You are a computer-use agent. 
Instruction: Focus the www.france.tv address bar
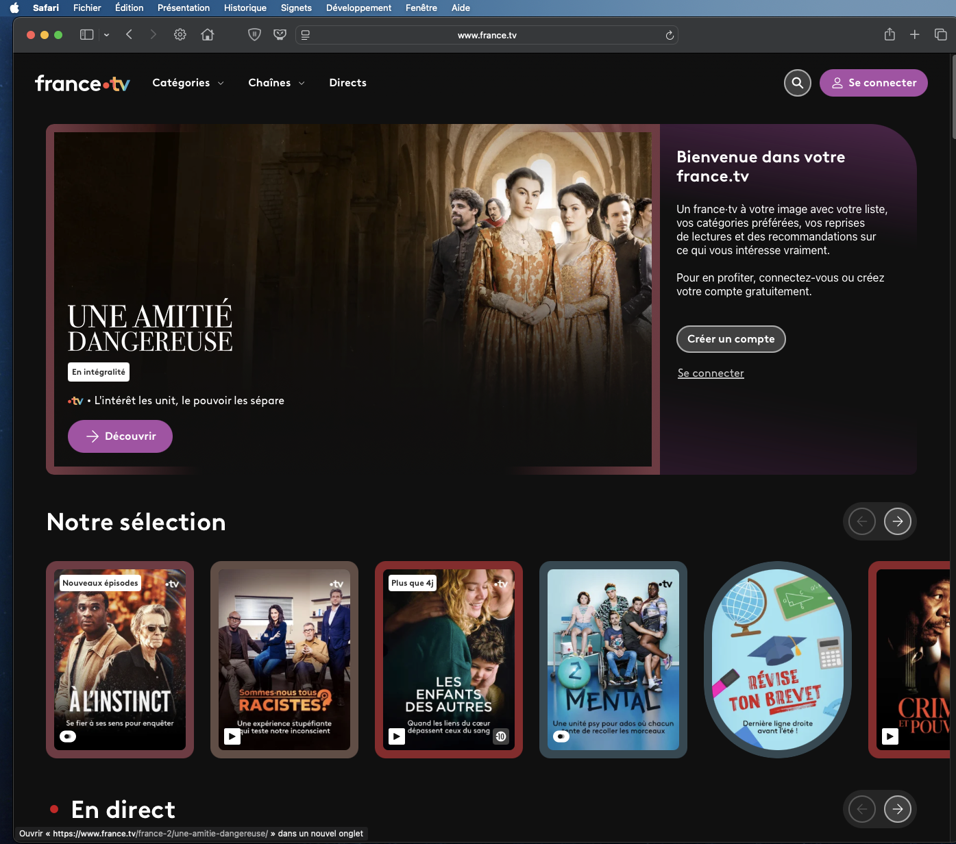[x=487, y=35]
